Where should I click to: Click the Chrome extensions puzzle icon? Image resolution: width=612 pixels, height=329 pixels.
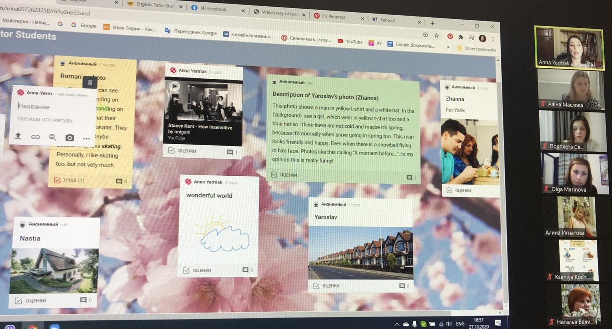click(460, 37)
